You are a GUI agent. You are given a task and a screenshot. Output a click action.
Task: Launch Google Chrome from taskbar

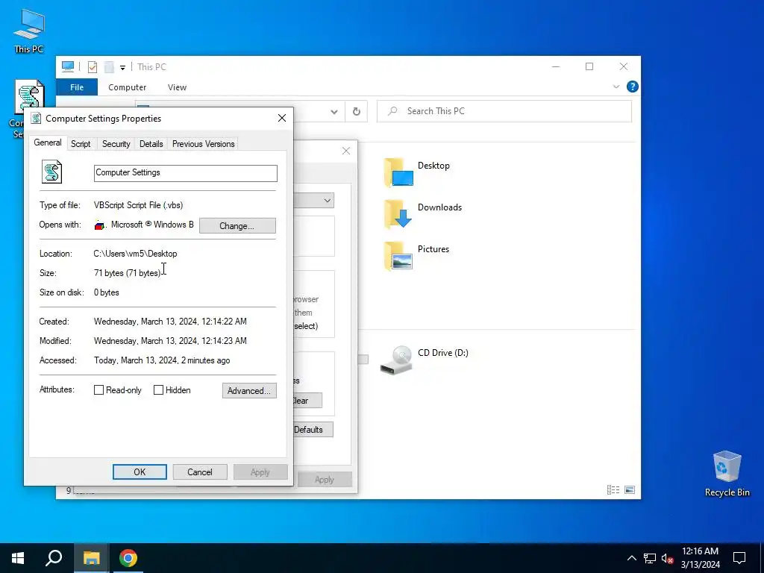(128, 558)
